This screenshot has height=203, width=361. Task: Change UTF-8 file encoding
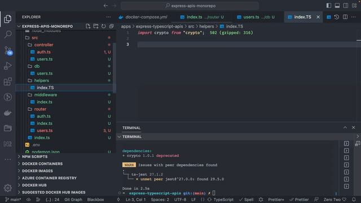(180, 200)
